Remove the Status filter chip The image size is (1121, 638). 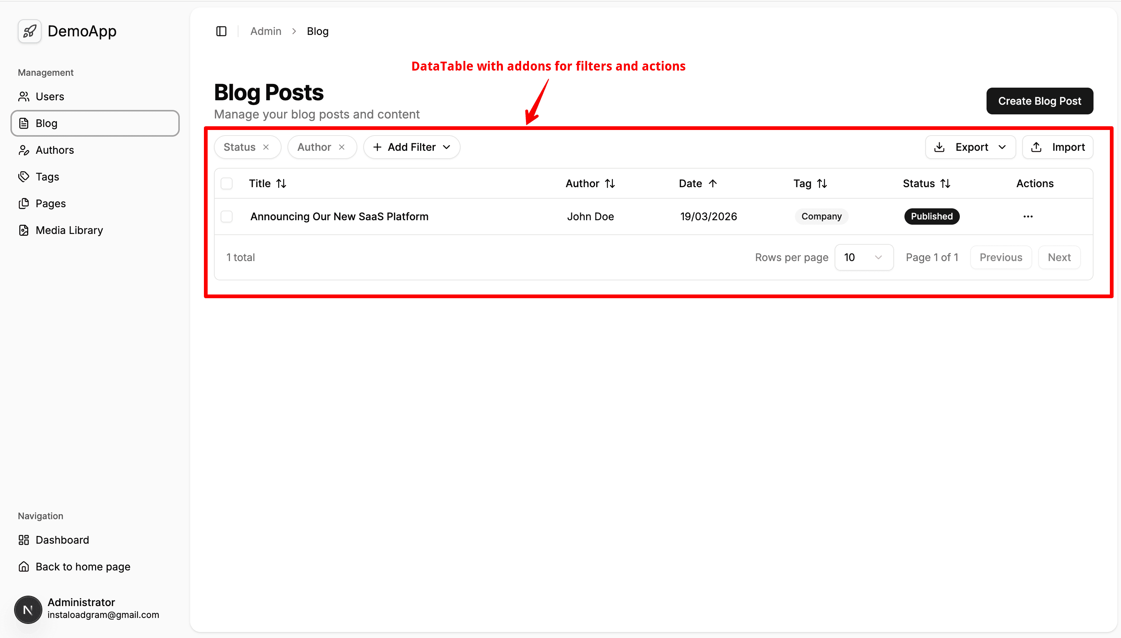pos(266,147)
